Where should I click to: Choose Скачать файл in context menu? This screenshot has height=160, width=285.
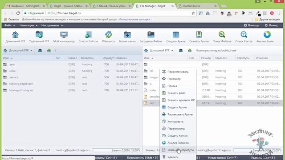(178, 93)
